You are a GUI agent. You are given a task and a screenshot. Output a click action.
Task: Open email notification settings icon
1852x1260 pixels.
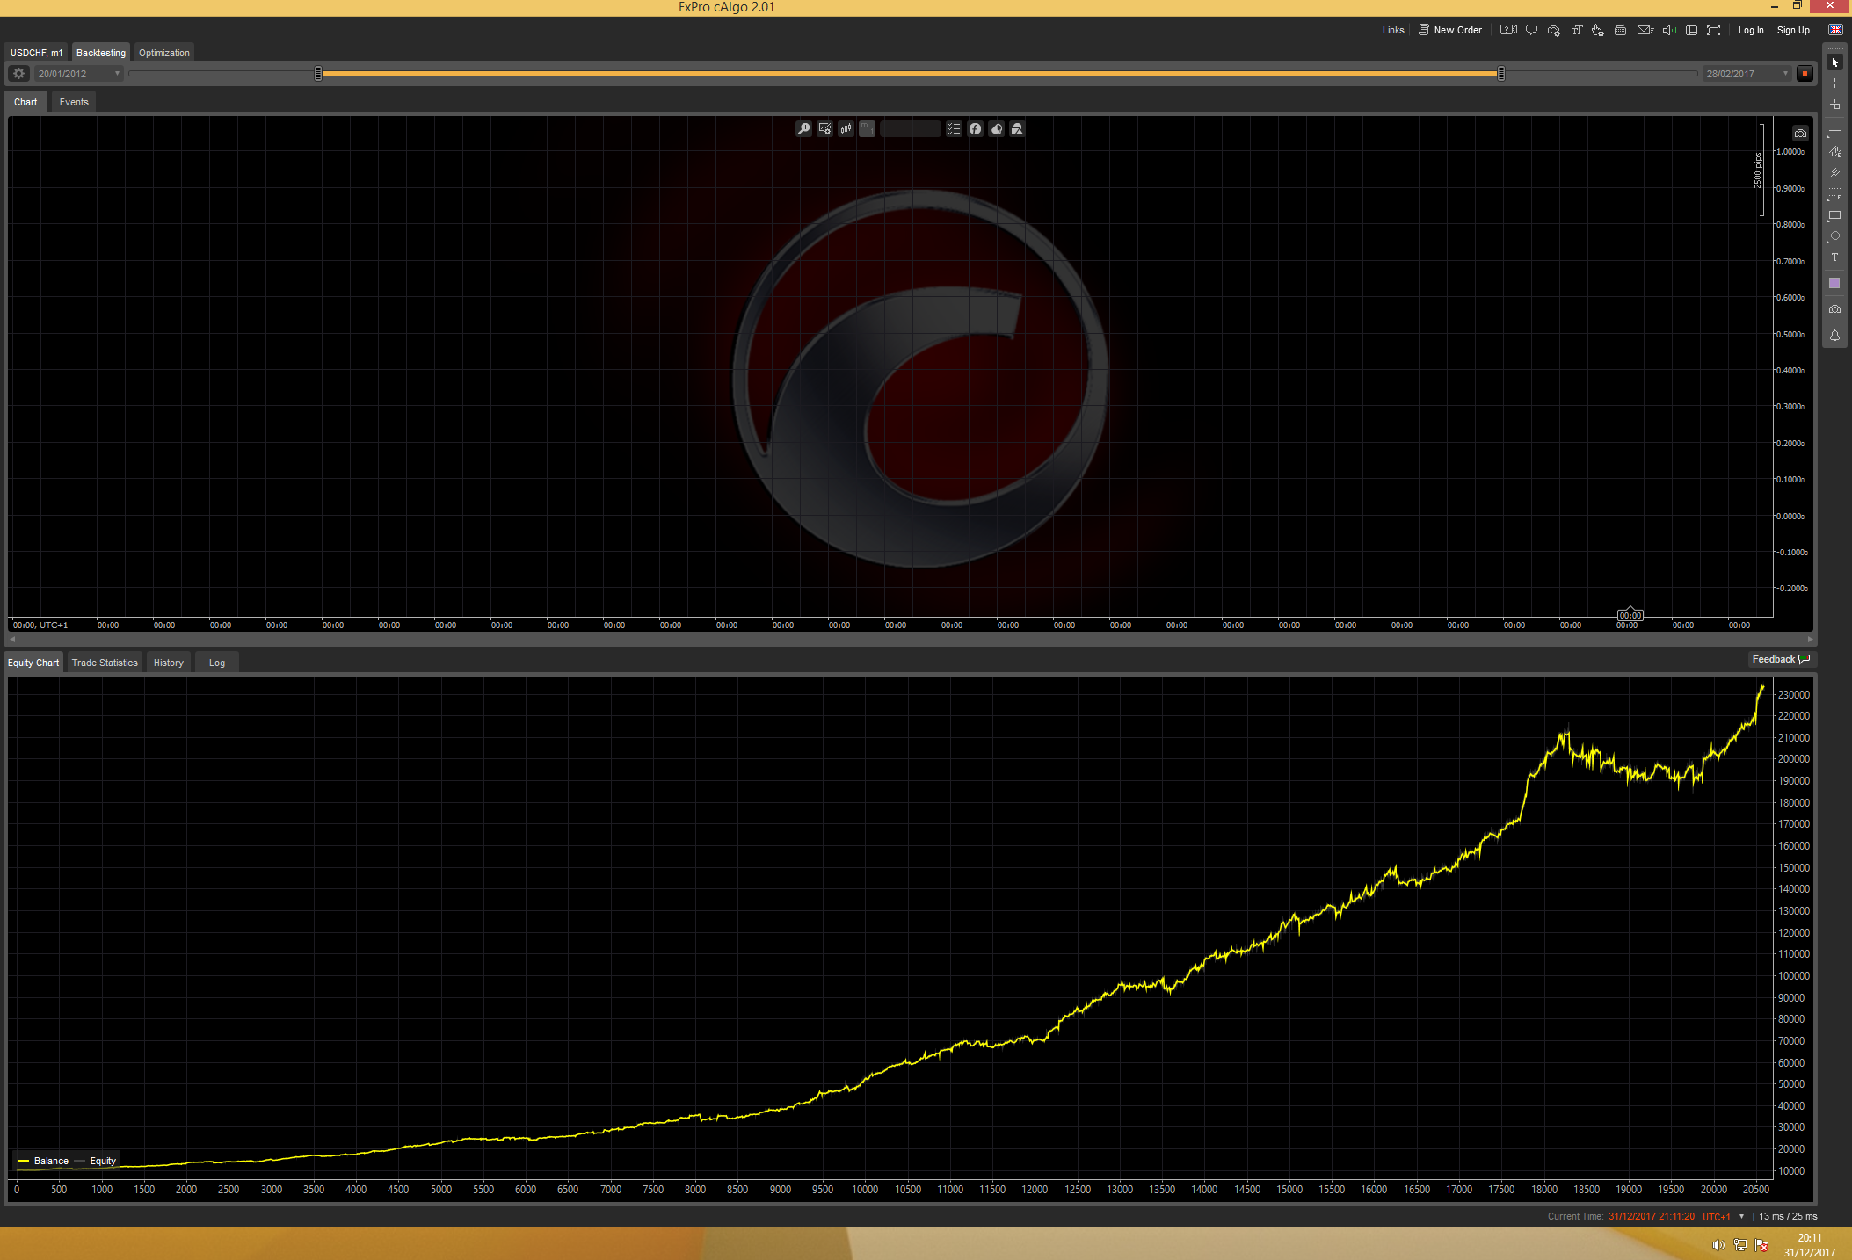pos(1645,30)
